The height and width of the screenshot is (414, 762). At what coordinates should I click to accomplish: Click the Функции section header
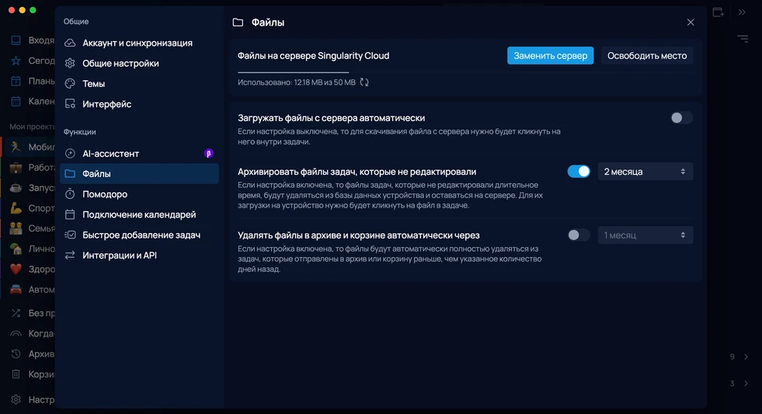pyautogui.click(x=80, y=132)
